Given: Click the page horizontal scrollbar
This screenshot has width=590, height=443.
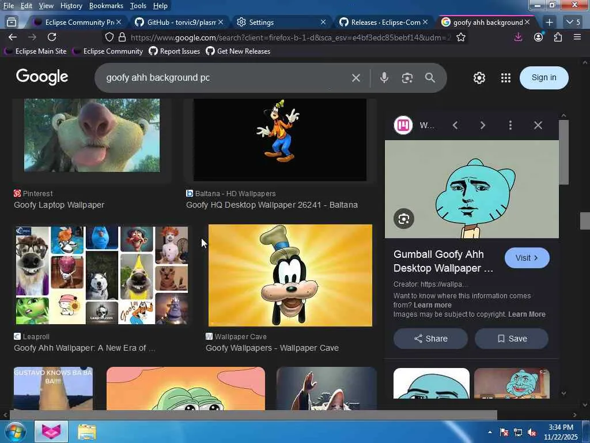Looking at the screenshot, I should (x=253, y=415).
